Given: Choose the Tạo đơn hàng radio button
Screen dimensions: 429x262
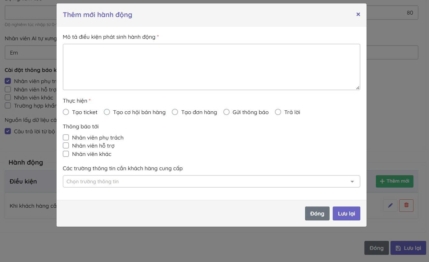Looking at the screenshot, I should pyautogui.click(x=175, y=112).
